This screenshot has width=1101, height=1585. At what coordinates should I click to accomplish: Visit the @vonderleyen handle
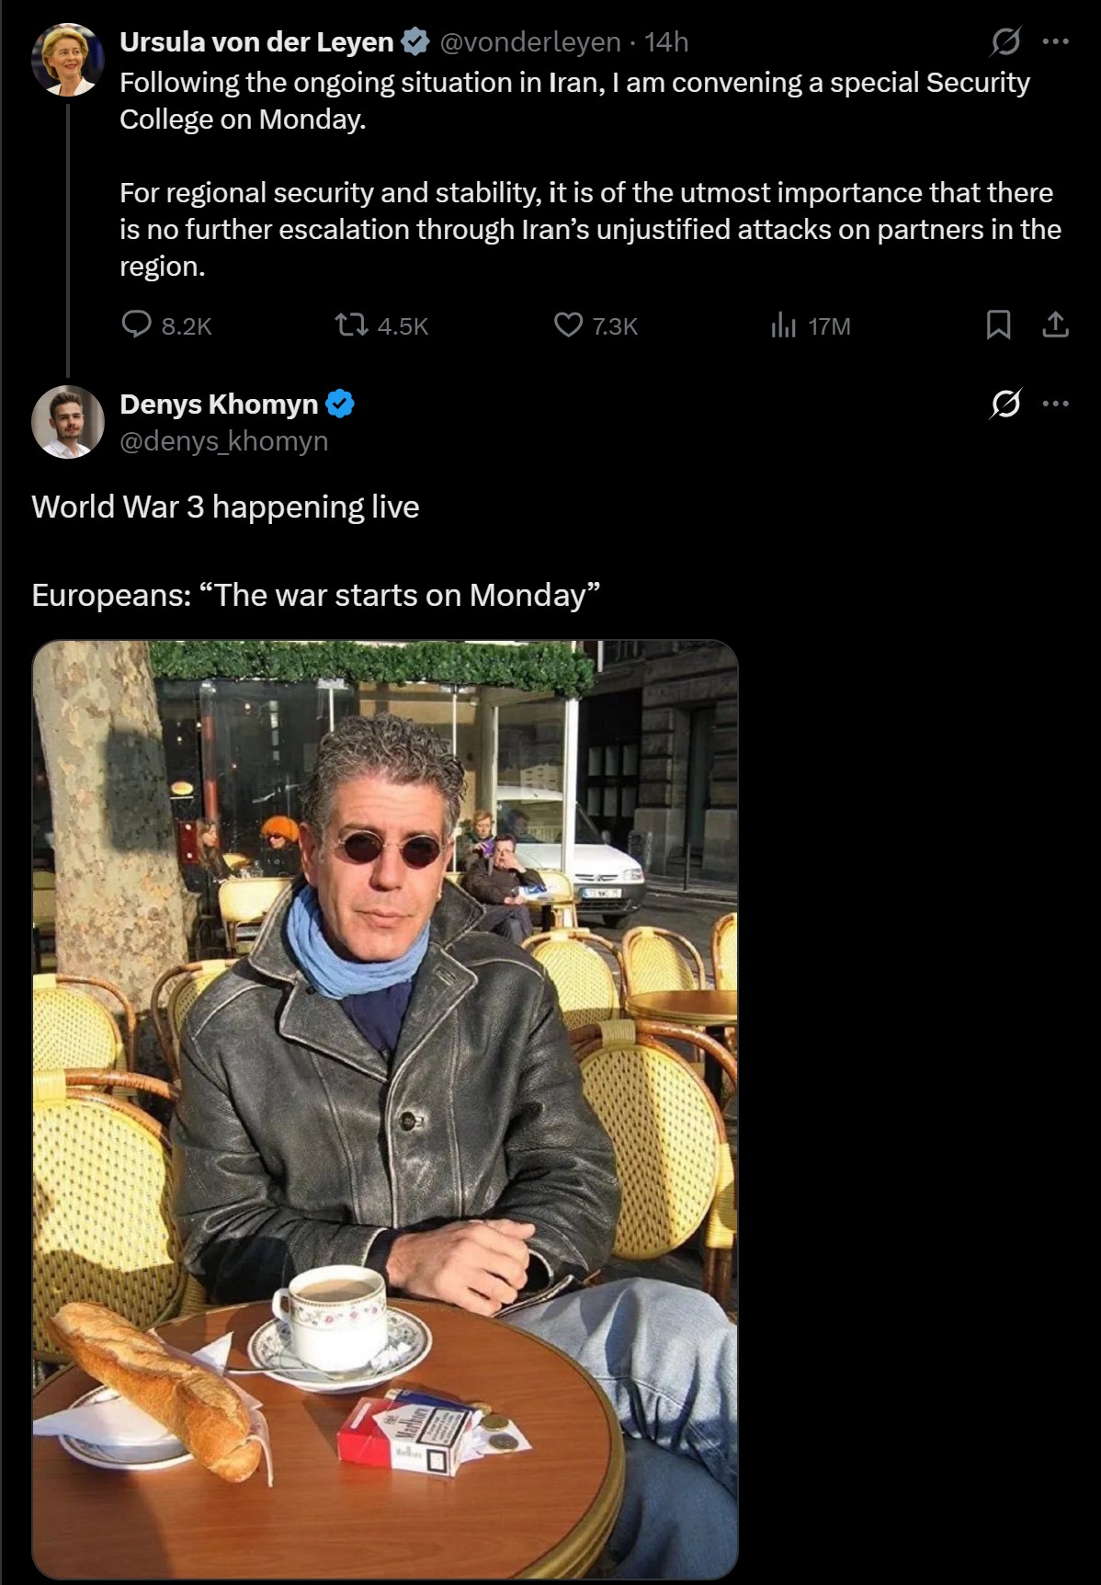530,42
